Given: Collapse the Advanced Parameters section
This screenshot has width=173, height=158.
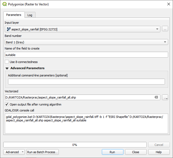Looking at the screenshot, I should (7, 68).
